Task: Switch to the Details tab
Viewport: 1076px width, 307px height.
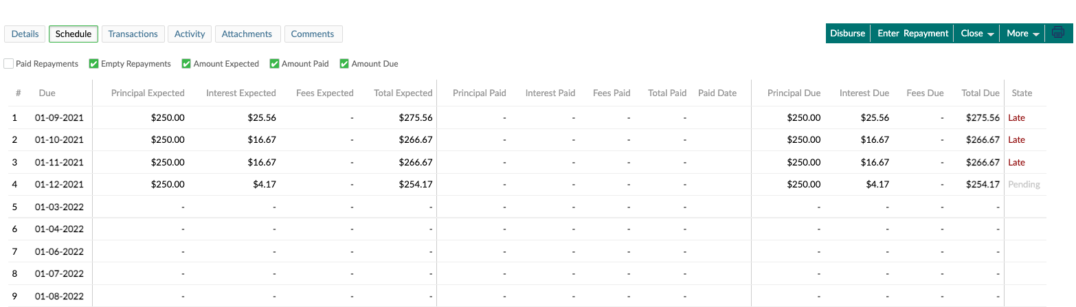Action: point(25,34)
